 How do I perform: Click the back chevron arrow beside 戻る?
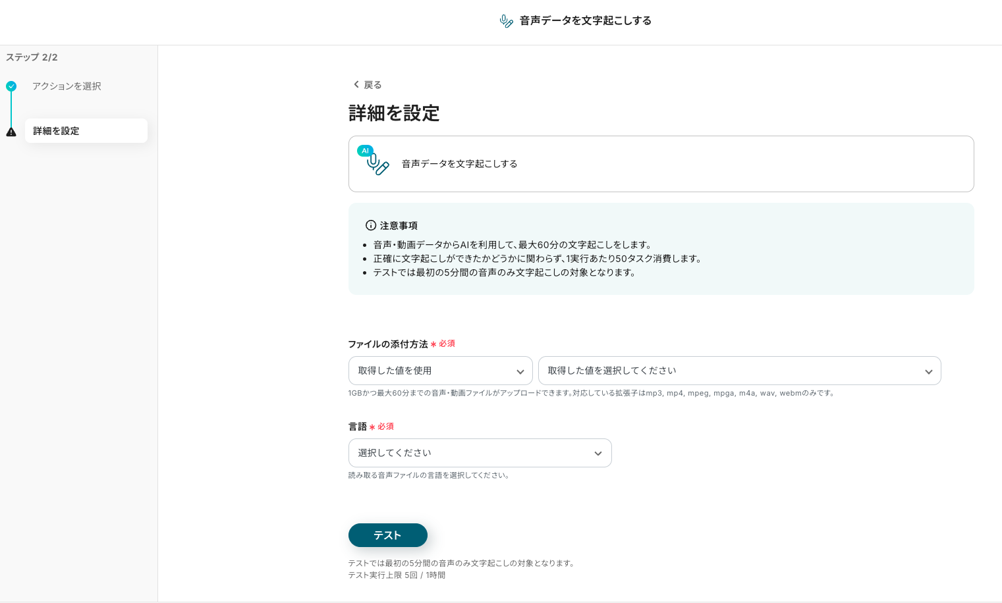click(x=356, y=84)
